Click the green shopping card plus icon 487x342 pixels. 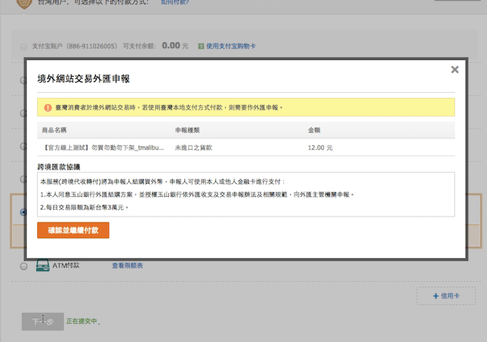tap(201, 46)
